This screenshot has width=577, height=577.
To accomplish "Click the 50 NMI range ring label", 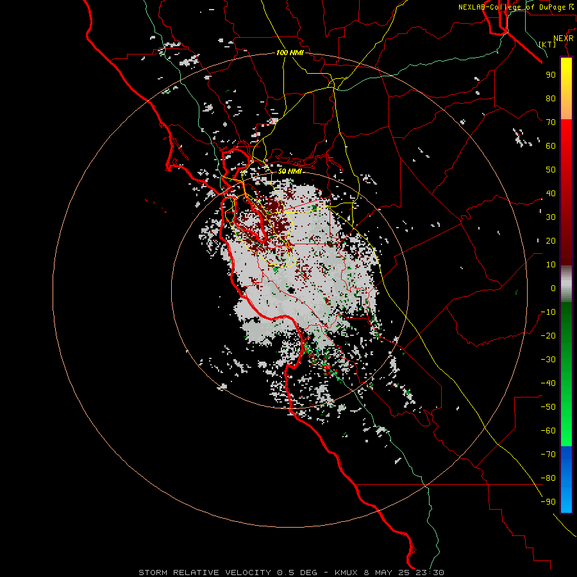I will pos(290,171).
